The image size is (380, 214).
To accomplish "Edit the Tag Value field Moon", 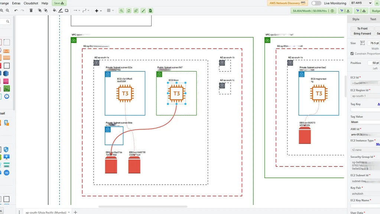I will click(365, 122).
